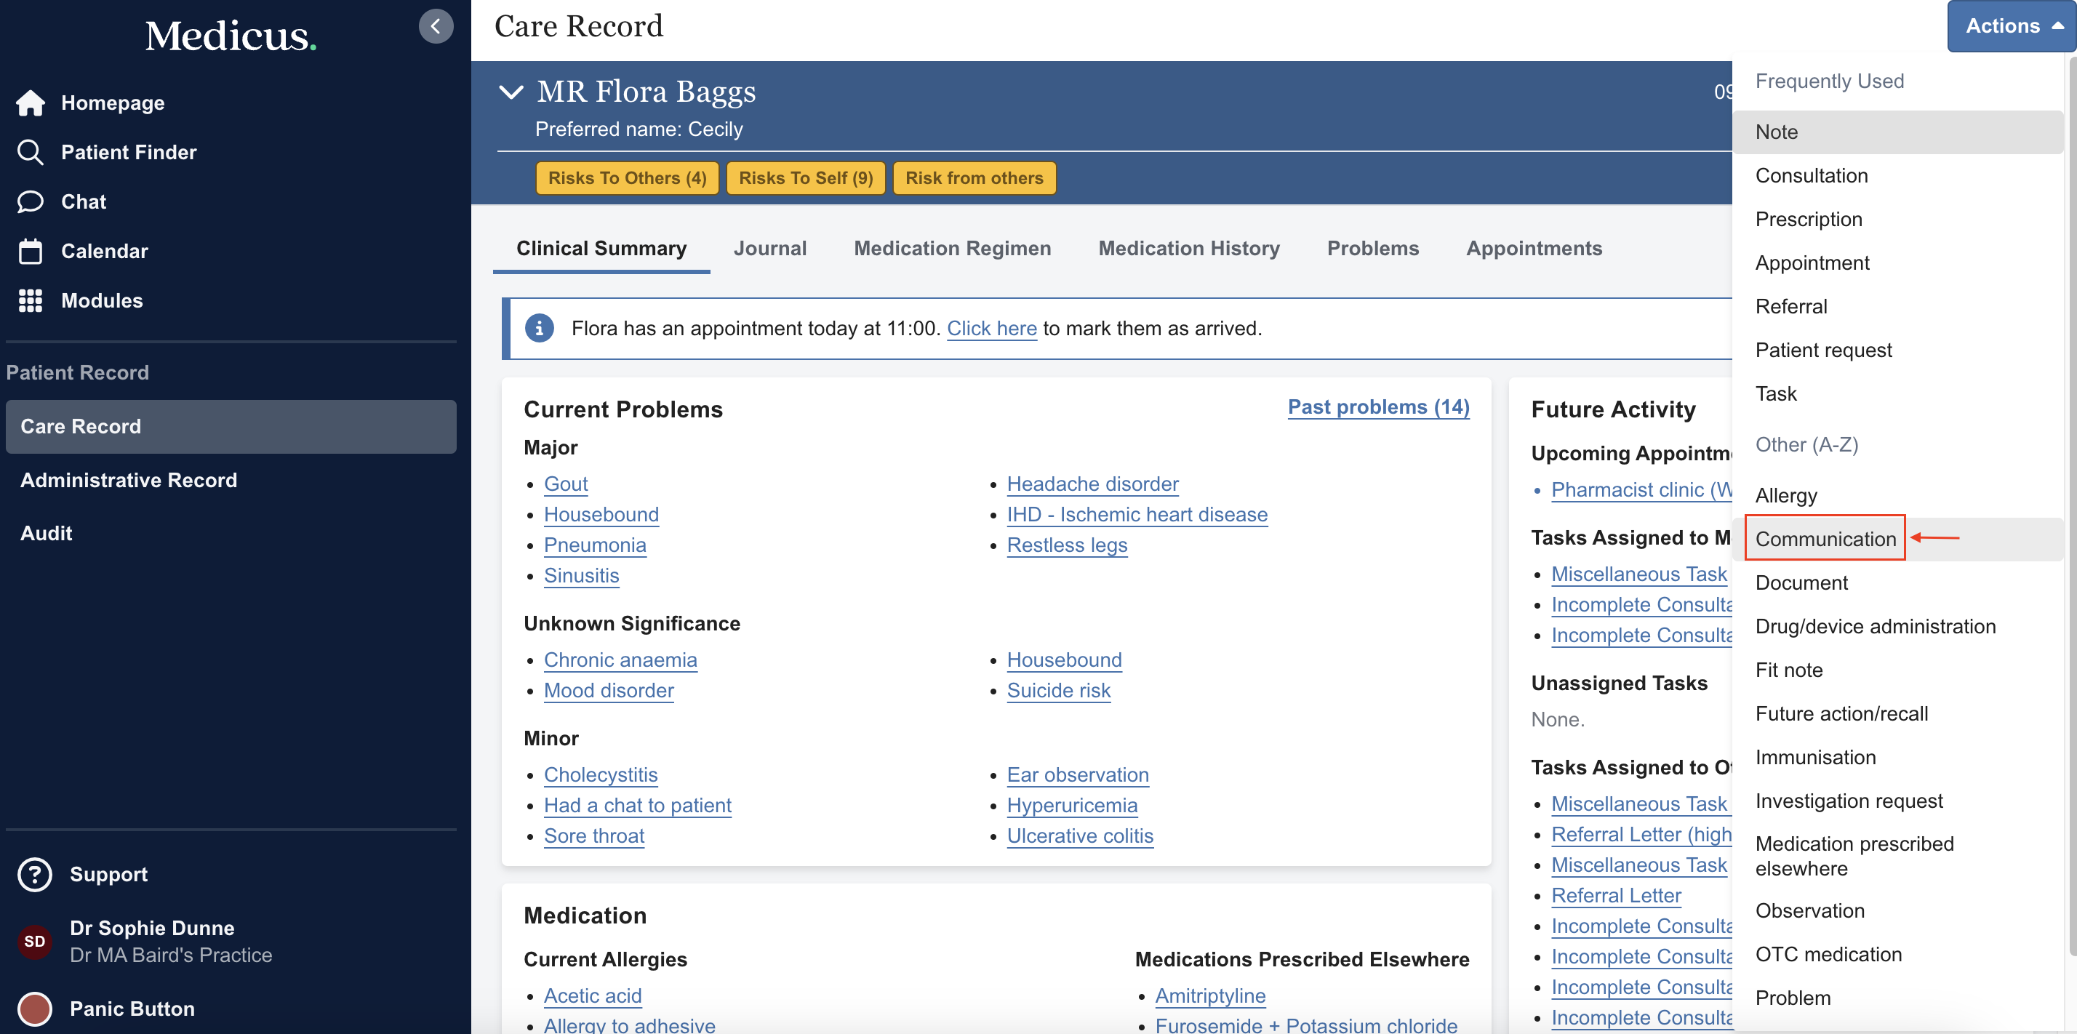2077x1034 pixels.
Task: Choose Prescription in Actions menu
Action: (1808, 219)
